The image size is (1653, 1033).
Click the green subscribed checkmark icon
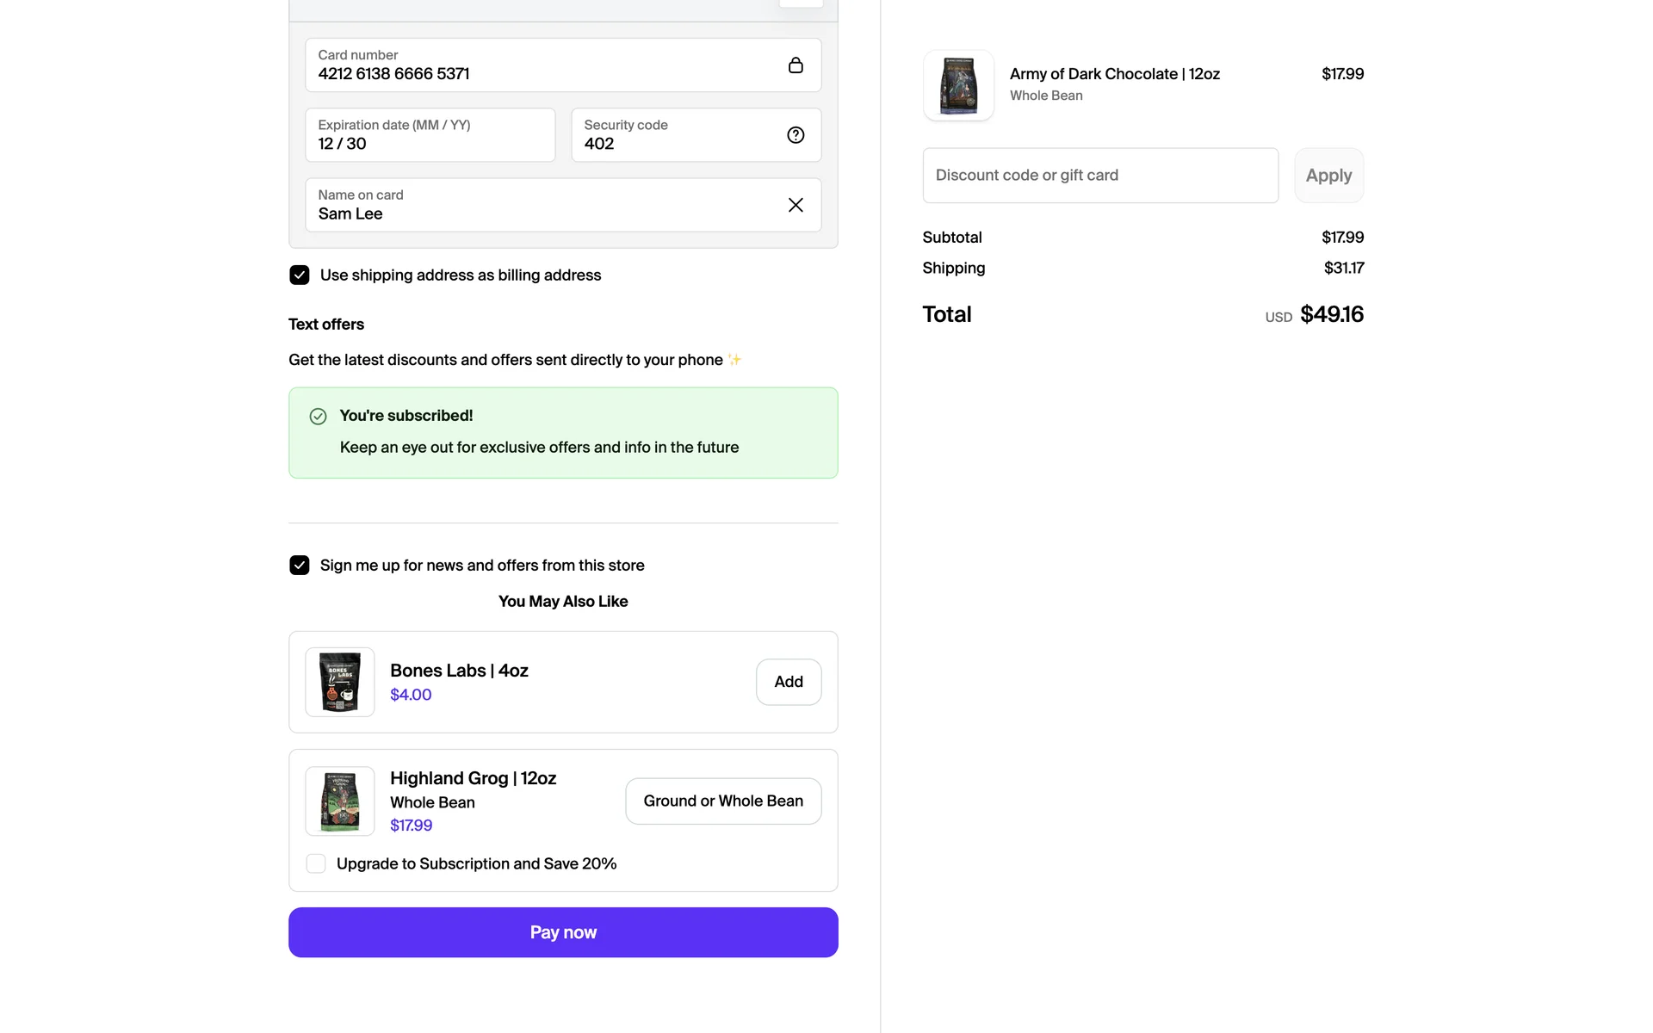[x=318, y=417]
